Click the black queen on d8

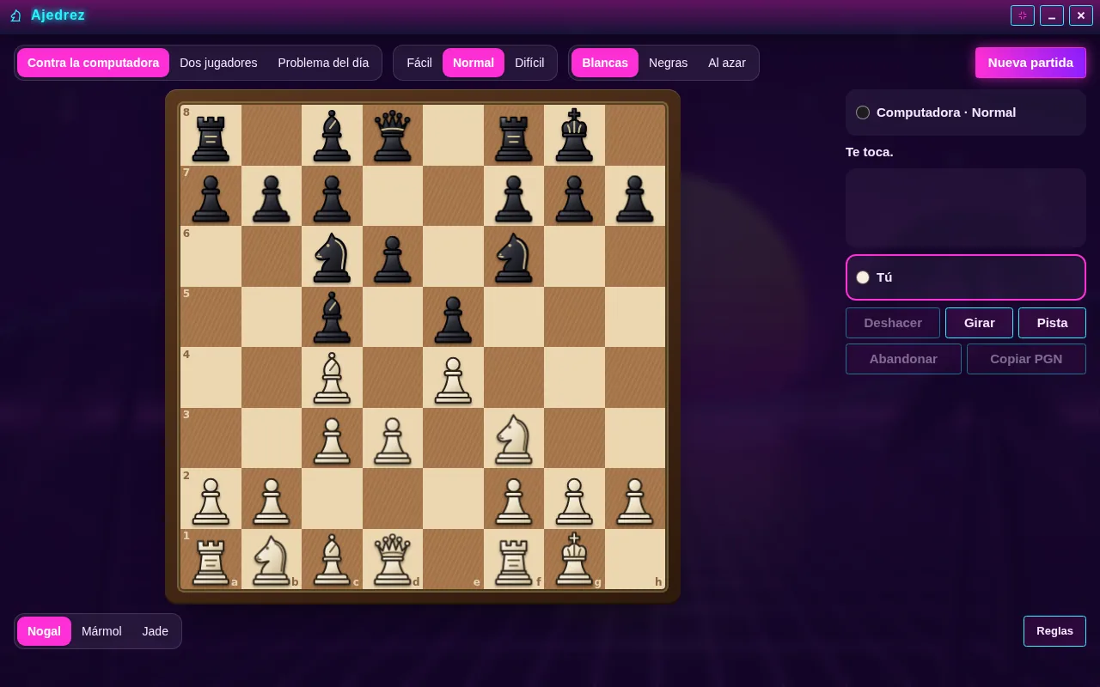(393, 135)
